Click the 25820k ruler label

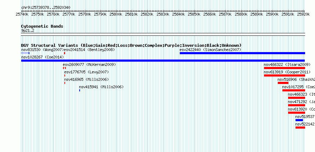[x=147, y=15]
